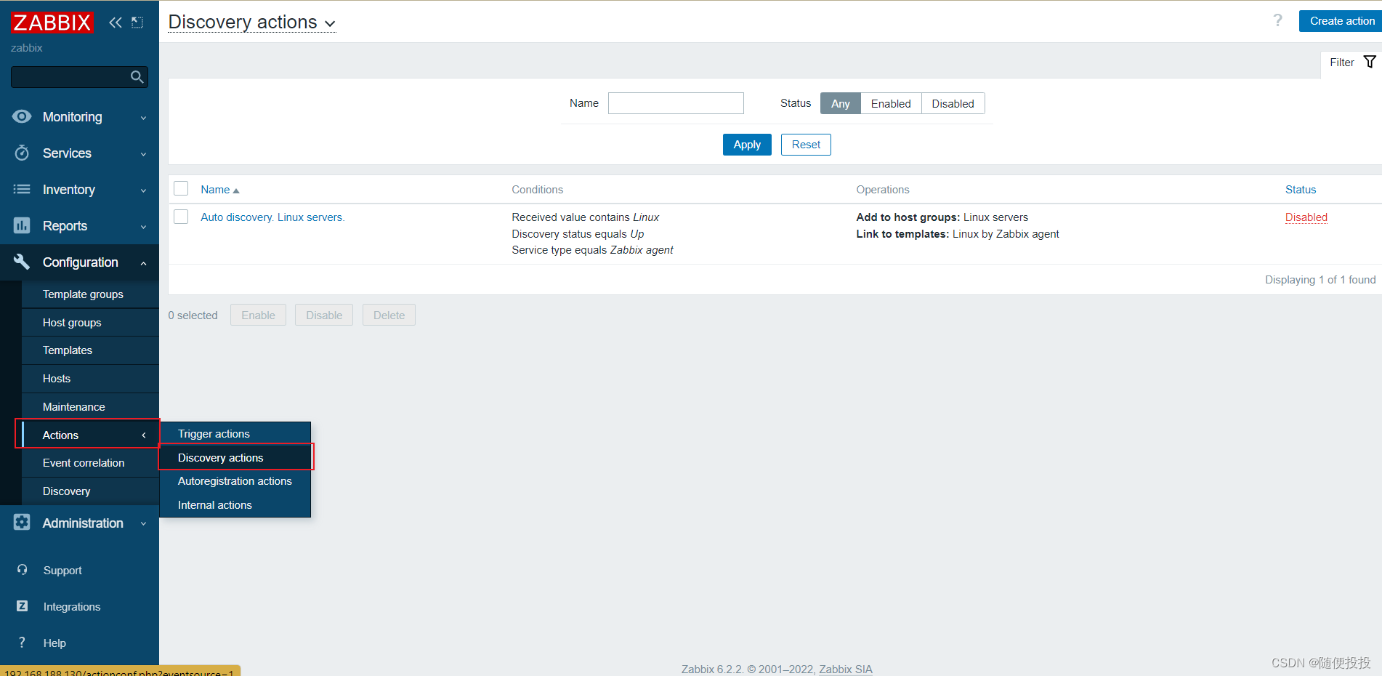Viewport: 1382px width, 676px height.
Task: Click the "Displaying 1 of 1 found" text
Action: point(1320,280)
